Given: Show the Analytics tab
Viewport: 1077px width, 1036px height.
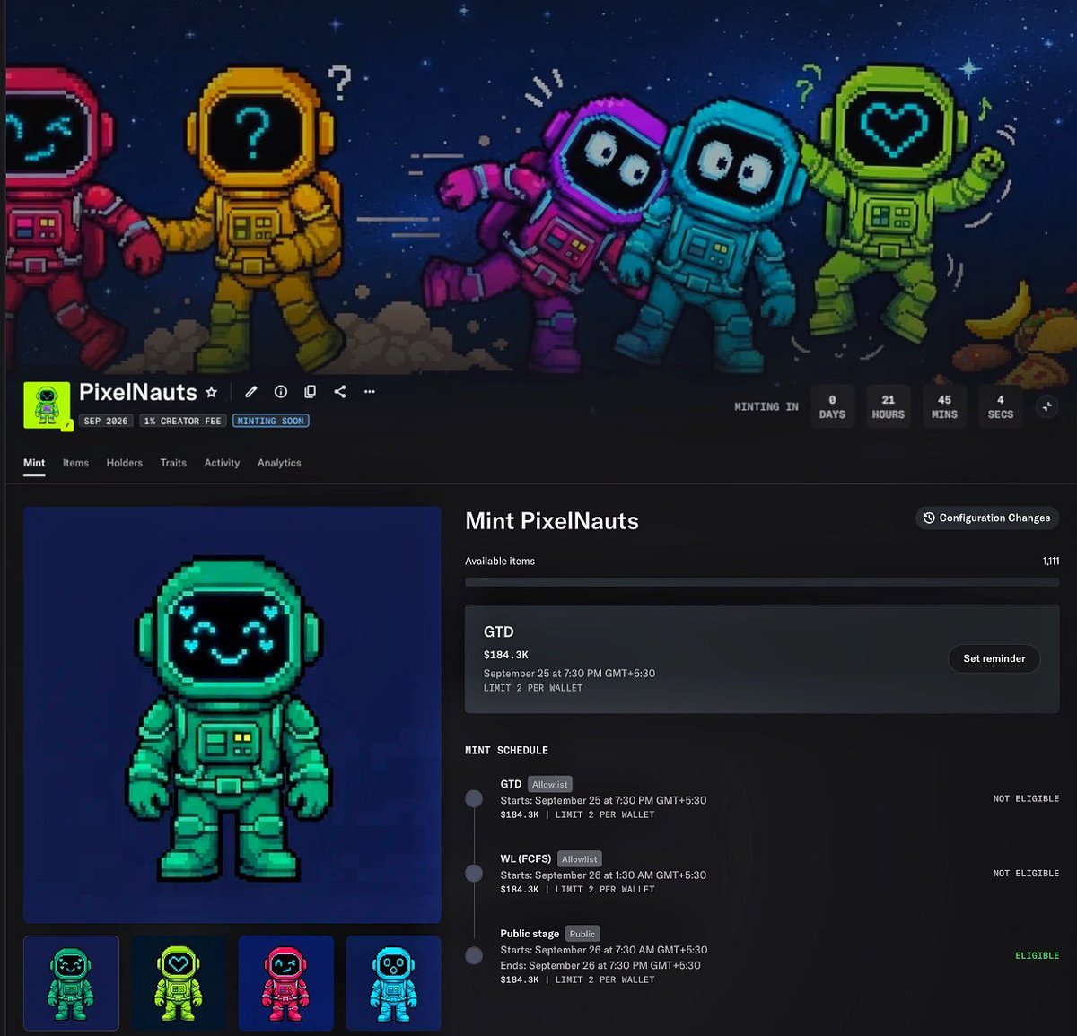Looking at the screenshot, I should (x=279, y=463).
